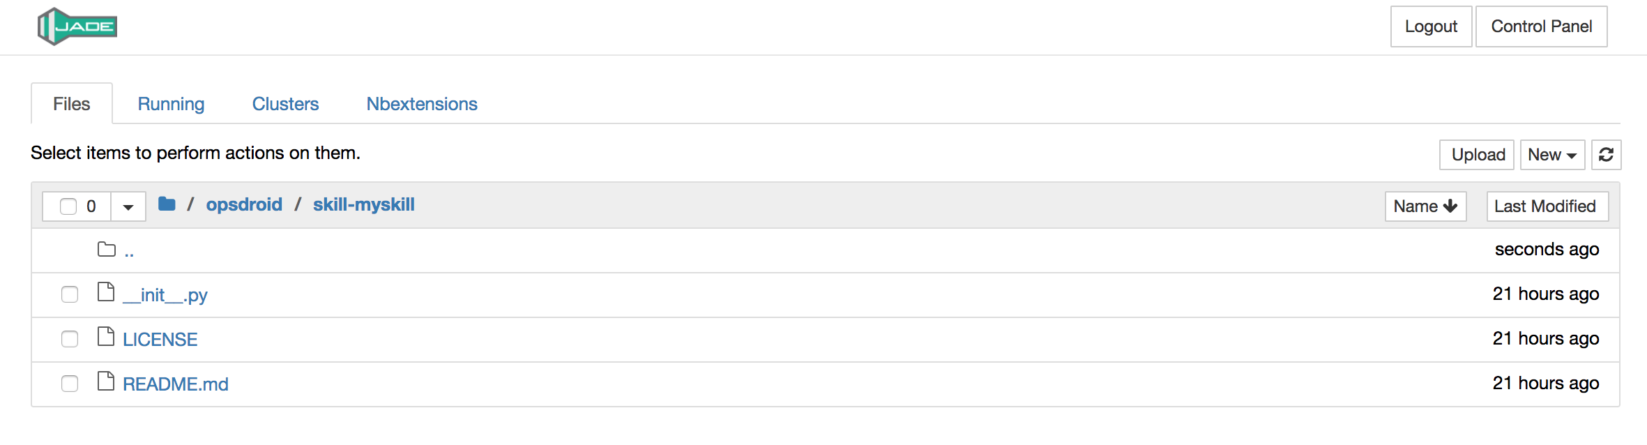Click the README.md file icon

click(106, 382)
